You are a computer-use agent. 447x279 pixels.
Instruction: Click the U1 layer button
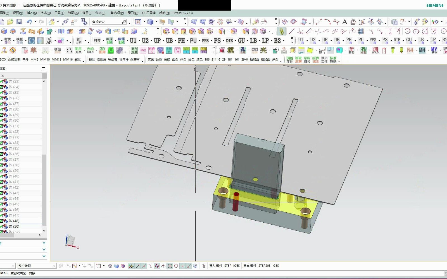point(133,41)
